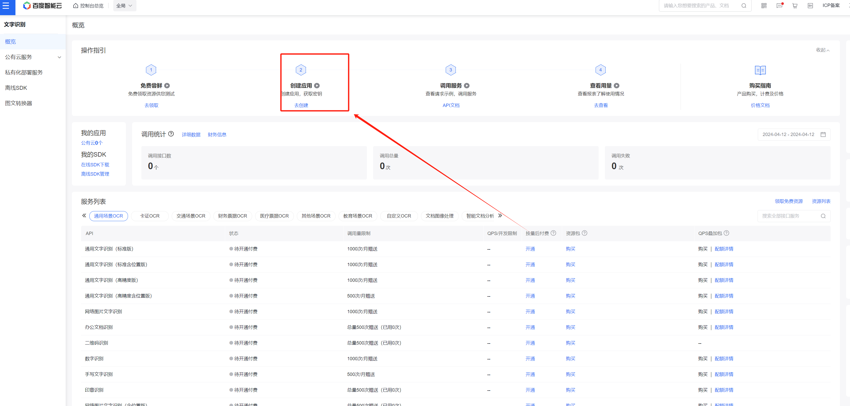Collapse the 操作指引 panel with 收起
Image resolution: width=850 pixels, height=406 pixels.
tap(823, 50)
